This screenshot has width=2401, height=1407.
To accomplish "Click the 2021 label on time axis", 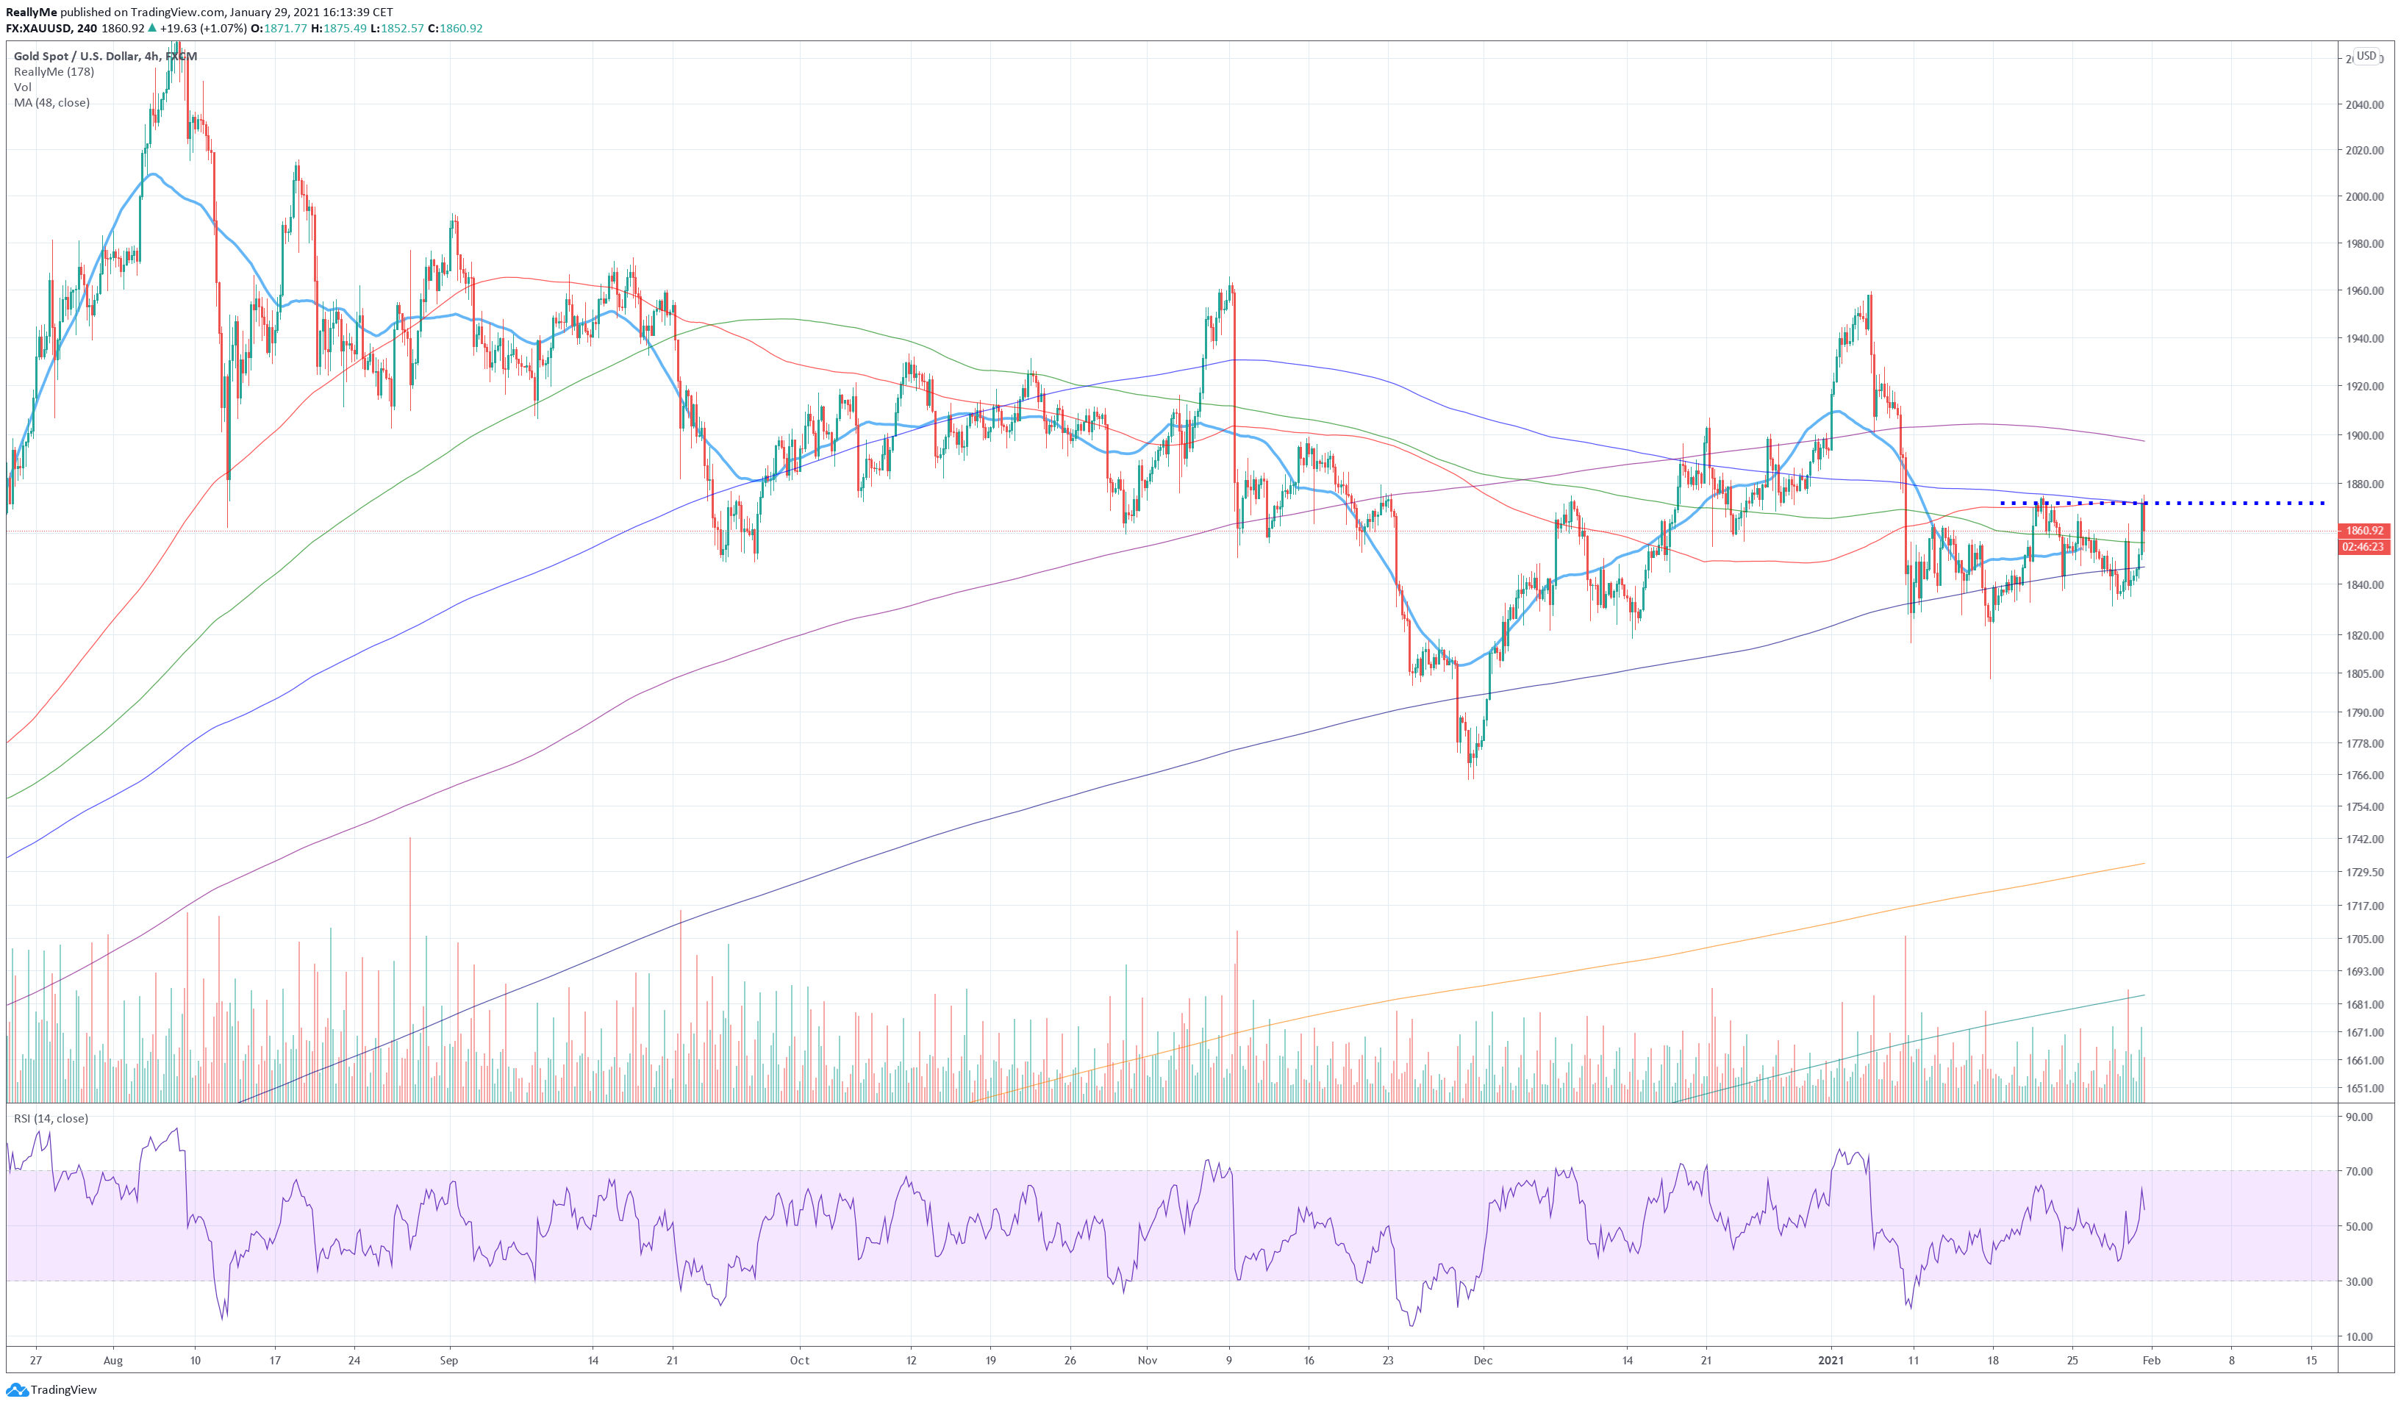I will (1831, 1361).
